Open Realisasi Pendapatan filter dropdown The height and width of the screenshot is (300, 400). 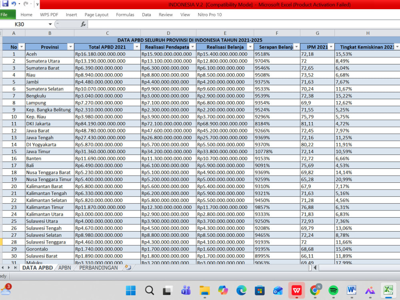193,47
